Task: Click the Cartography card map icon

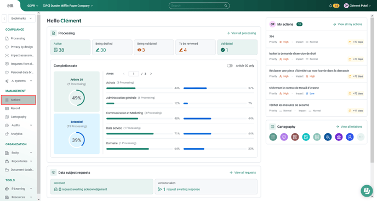Action: pyautogui.click(x=272, y=127)
